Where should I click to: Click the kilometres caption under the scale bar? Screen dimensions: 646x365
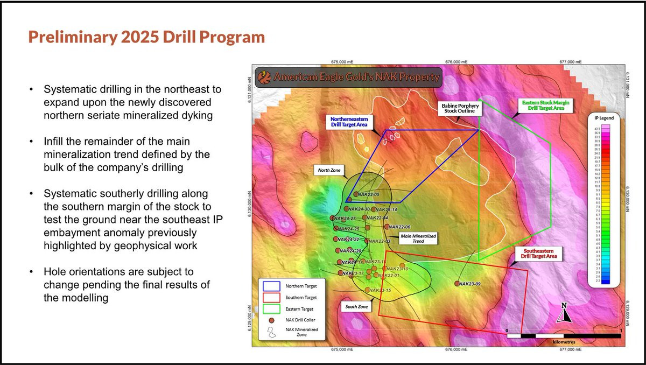[x=564, y=341]
